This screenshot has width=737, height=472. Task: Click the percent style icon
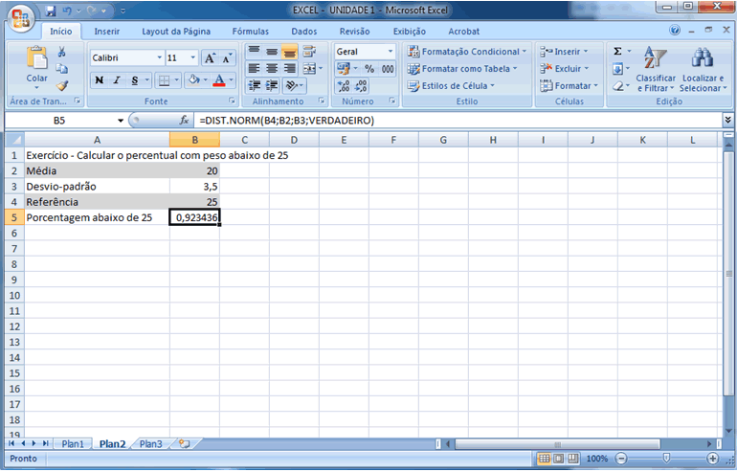point(369,69)
